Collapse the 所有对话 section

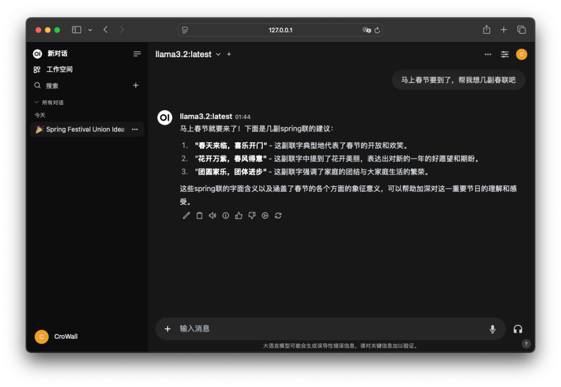[x=49, y=102]
